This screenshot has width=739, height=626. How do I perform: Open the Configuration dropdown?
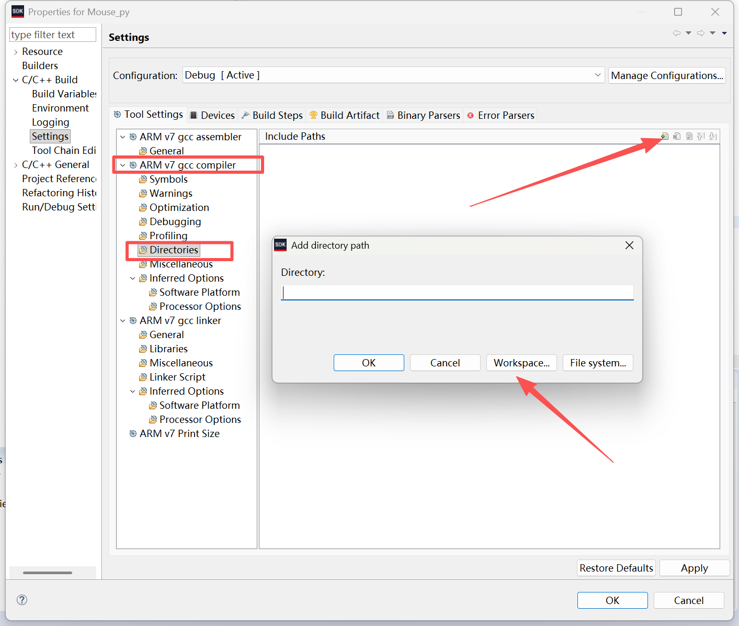[x=598, y=75]
